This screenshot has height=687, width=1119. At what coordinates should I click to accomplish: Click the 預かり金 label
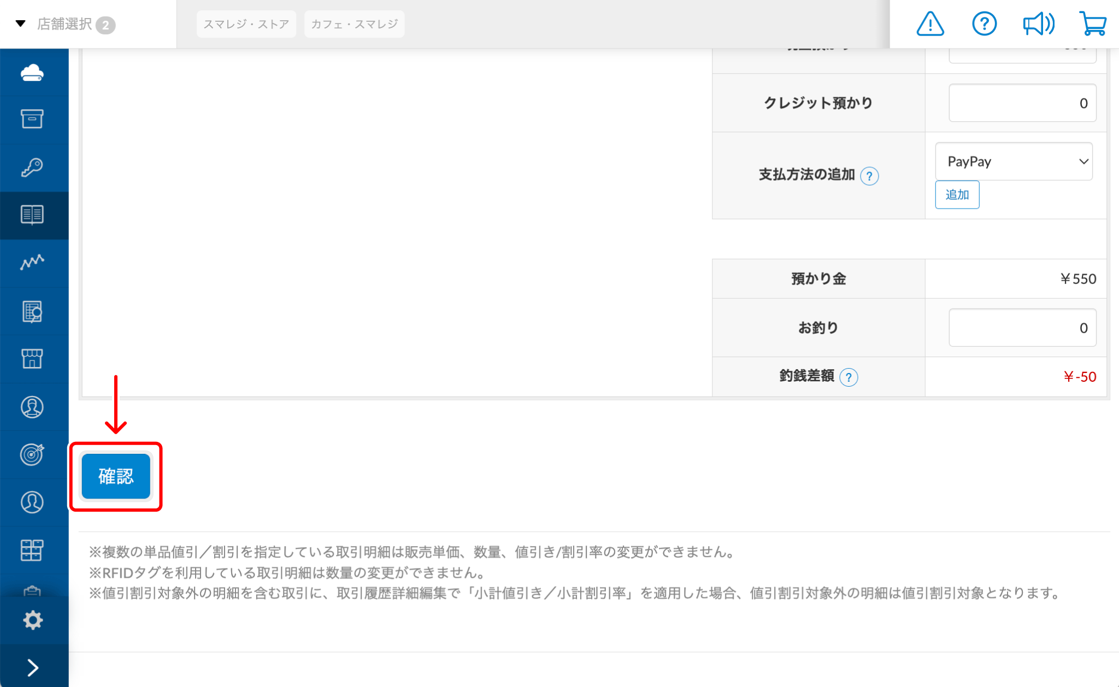[x=818, y=279]
